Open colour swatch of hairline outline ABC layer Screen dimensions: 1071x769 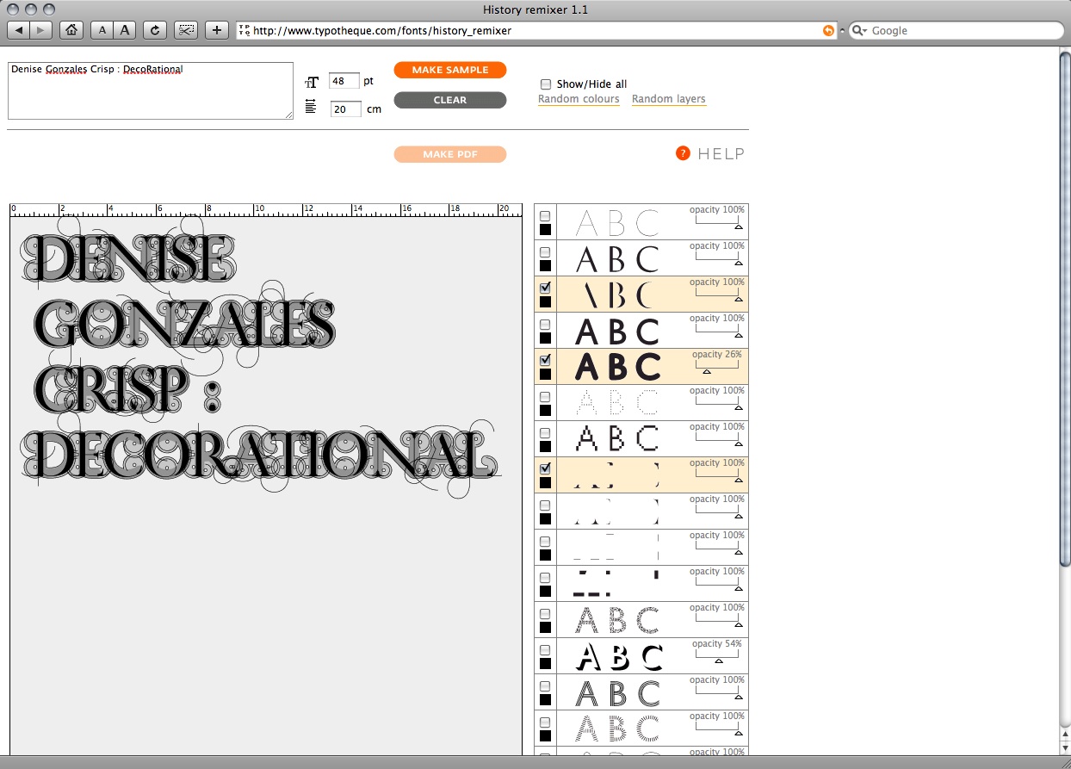(x=545, y=230)
